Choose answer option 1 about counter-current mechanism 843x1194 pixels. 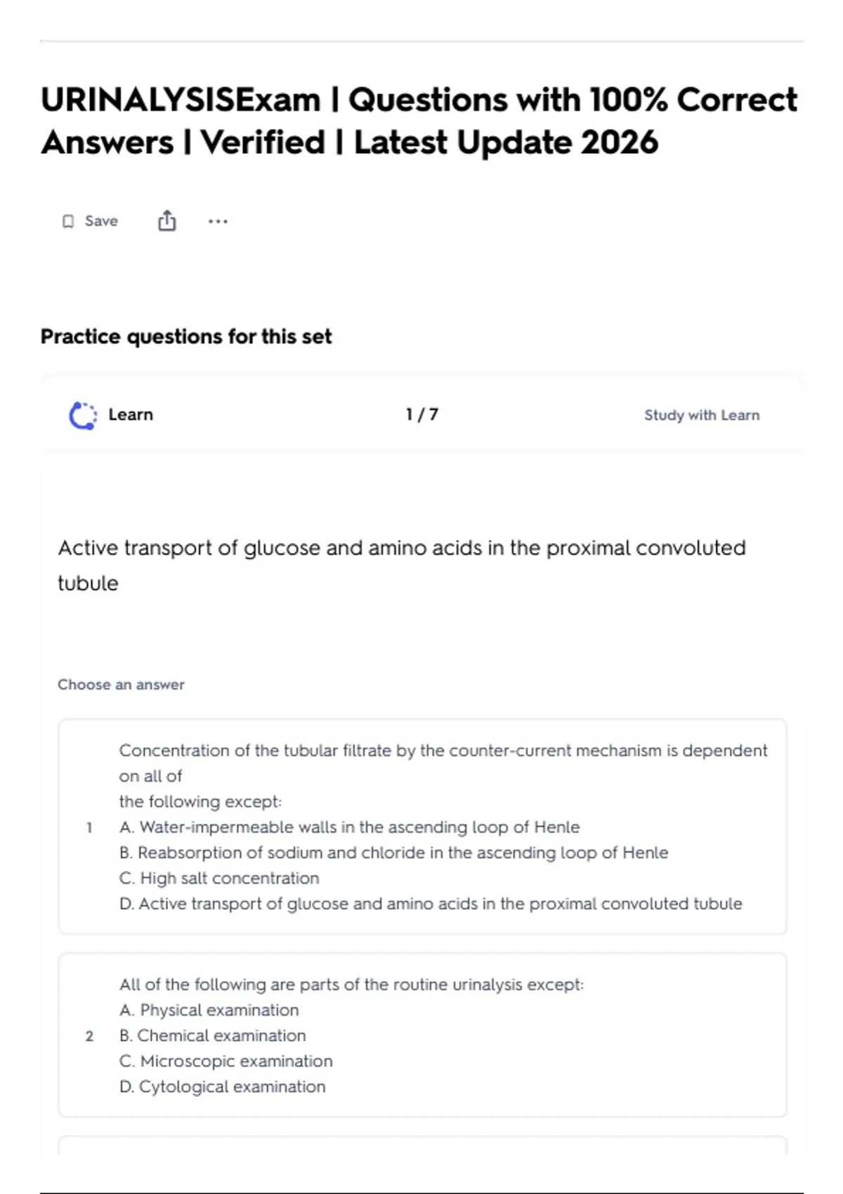tap(422, 827)
